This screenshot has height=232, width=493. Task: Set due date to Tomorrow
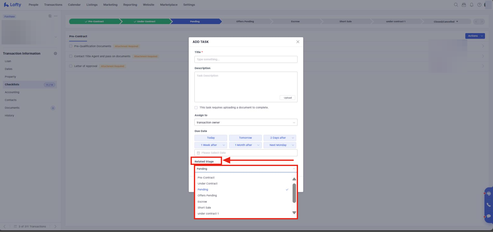pos(245,138)
